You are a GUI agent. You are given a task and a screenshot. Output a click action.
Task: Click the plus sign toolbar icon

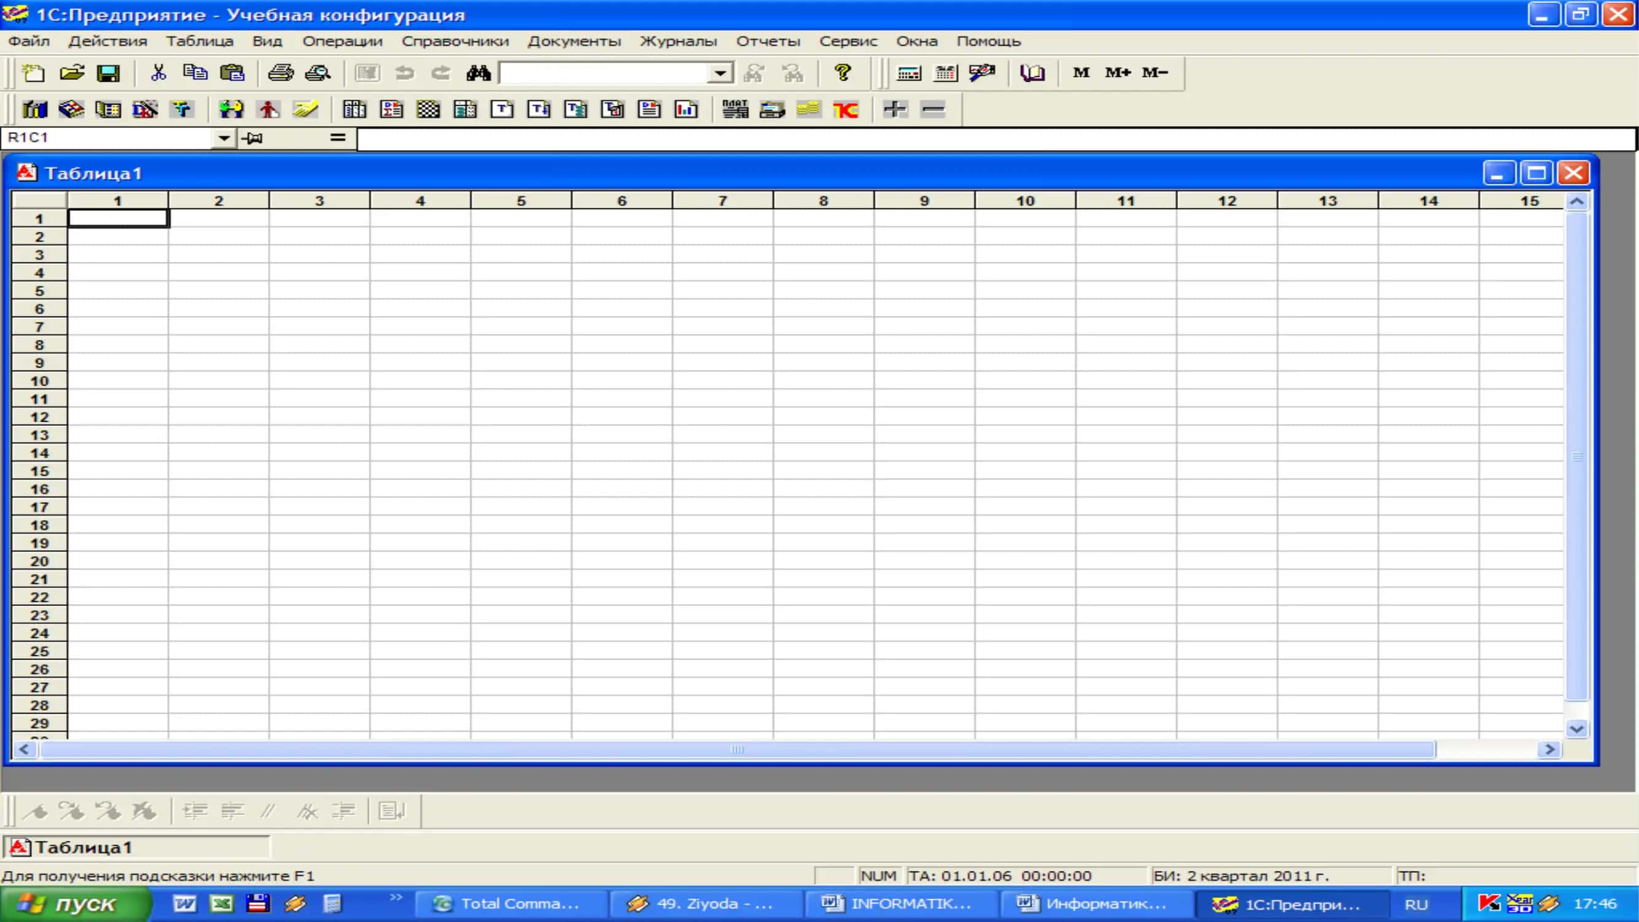(x=895, y=109)
